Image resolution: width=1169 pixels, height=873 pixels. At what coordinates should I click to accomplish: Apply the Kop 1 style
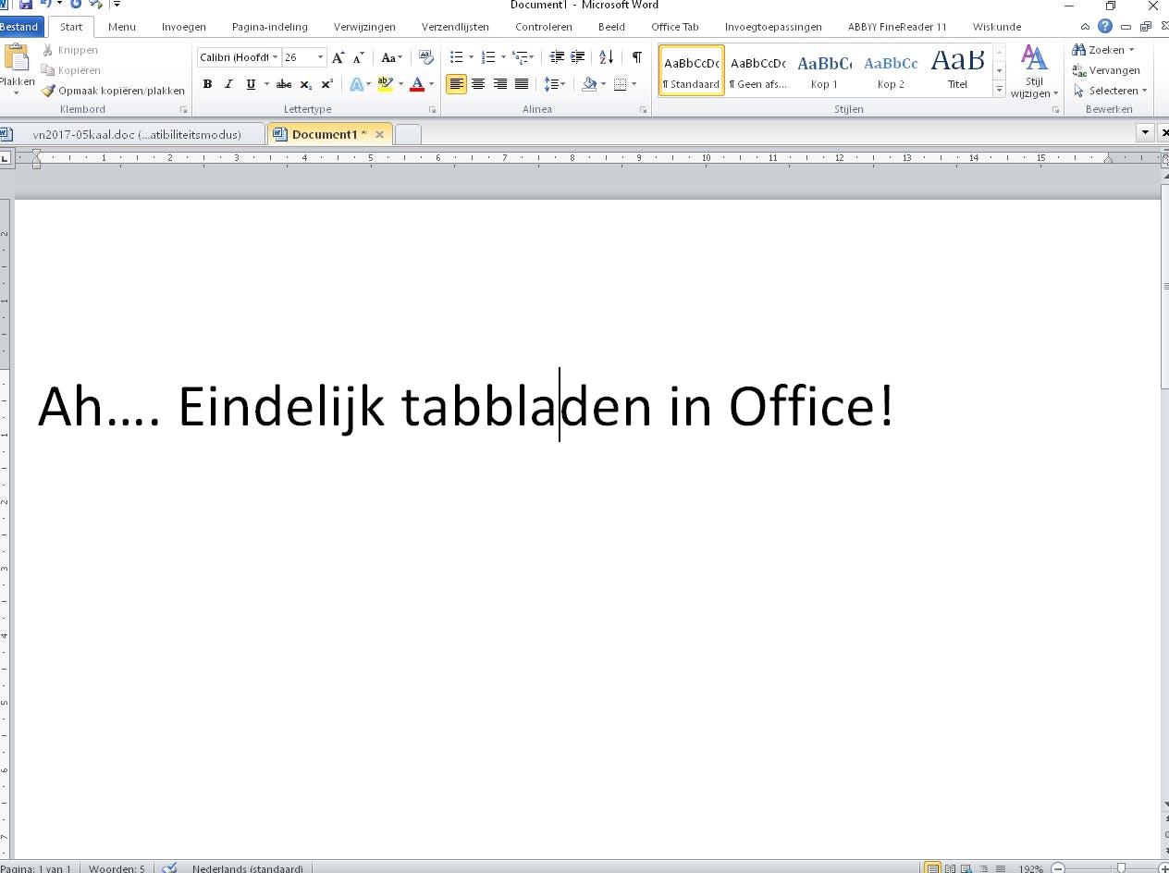tap(824, 69)
